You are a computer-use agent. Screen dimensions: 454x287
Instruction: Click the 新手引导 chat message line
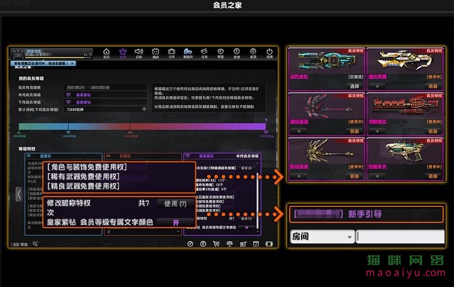[x=366, y=214]
